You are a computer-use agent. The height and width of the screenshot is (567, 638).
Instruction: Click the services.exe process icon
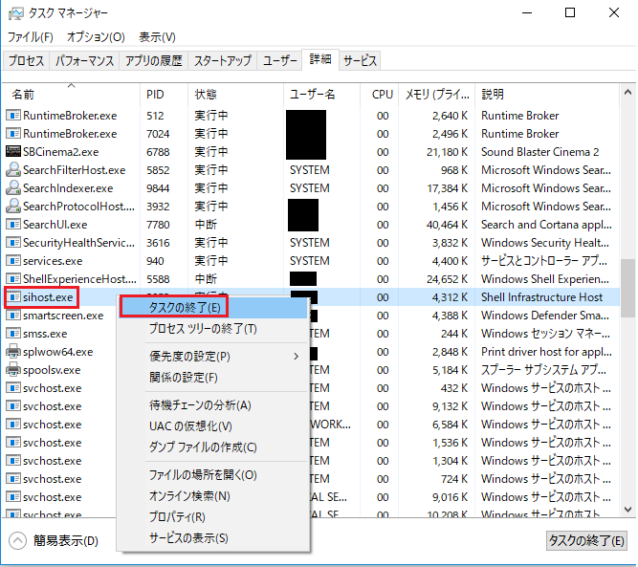pos(13,261)
